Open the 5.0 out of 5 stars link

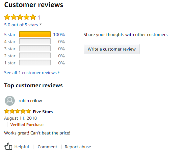(x=21, y=25)
